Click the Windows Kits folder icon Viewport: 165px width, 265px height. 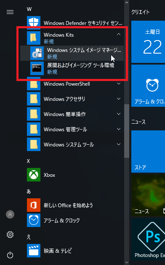tap(34, 38)
